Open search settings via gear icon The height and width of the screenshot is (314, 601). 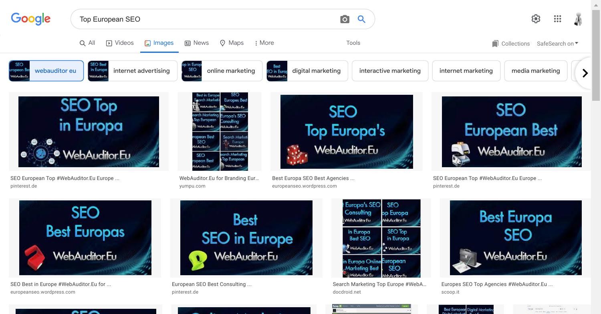point(536,19)
